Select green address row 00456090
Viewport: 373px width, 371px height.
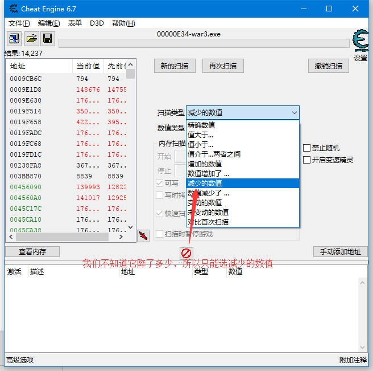click(x=67, y=187)
